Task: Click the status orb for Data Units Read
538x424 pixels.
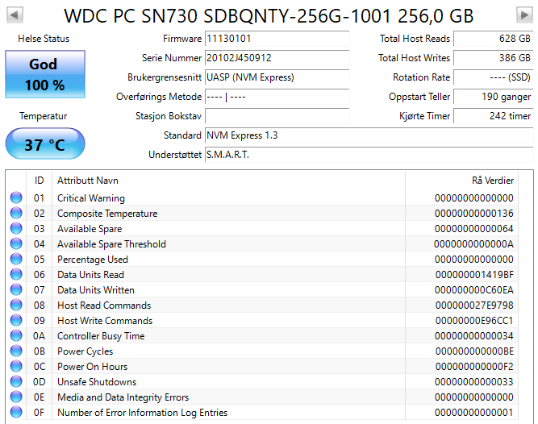Action: click(16, 274)
